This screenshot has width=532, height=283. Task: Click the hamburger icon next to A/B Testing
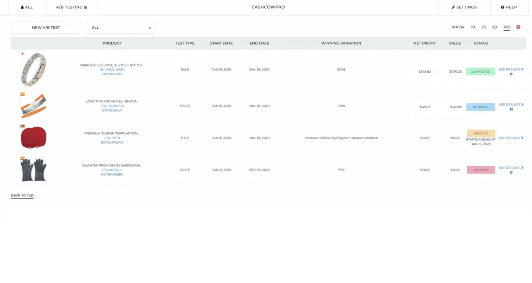[x=86, y=8]
